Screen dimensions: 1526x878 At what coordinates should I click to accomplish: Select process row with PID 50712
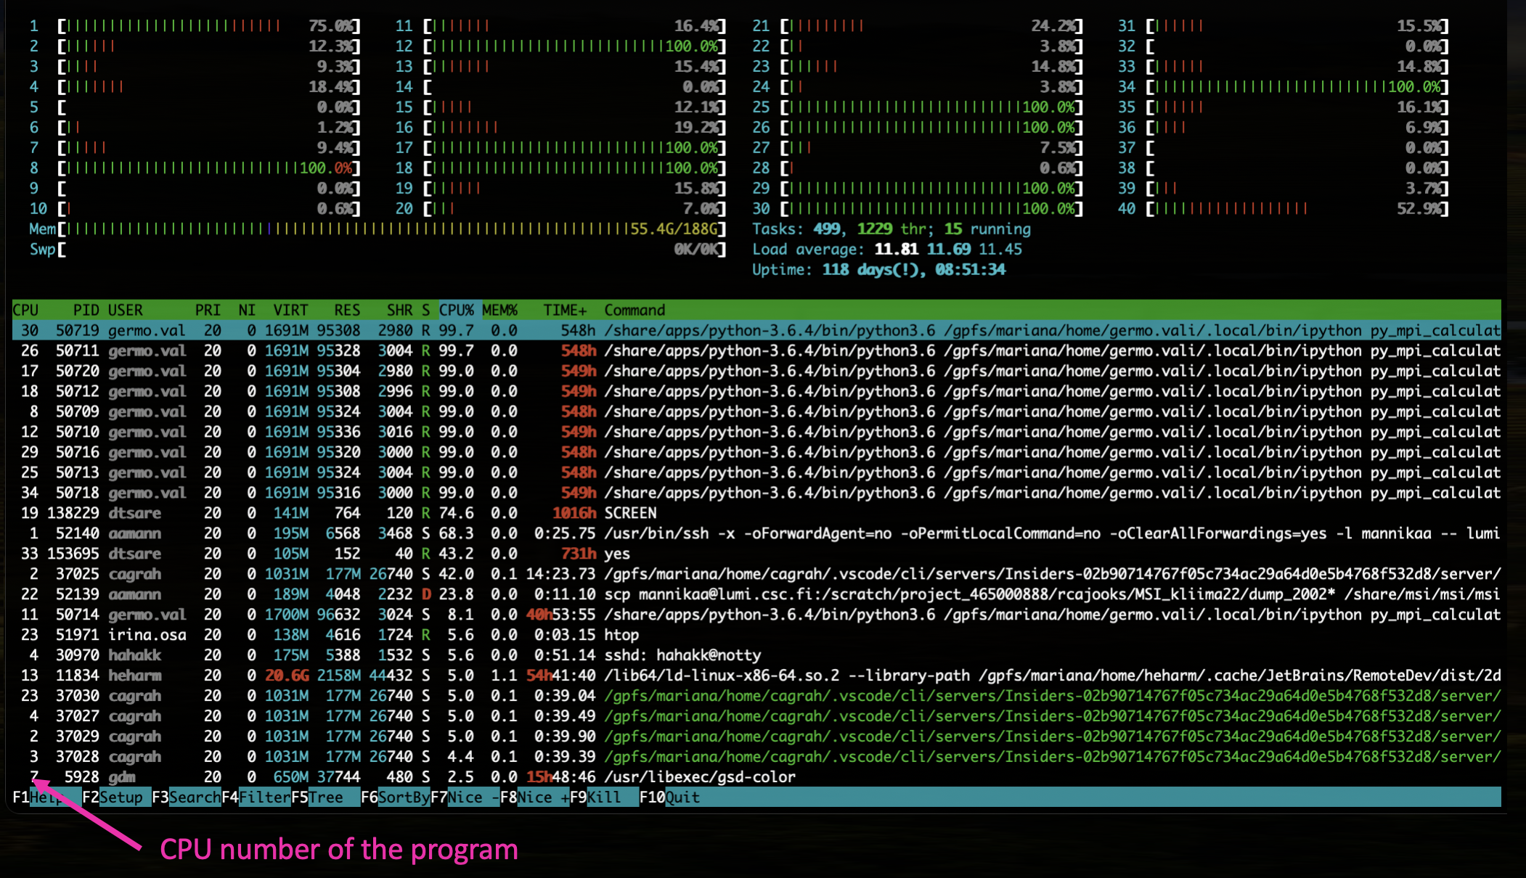click(x=756, y=391)
